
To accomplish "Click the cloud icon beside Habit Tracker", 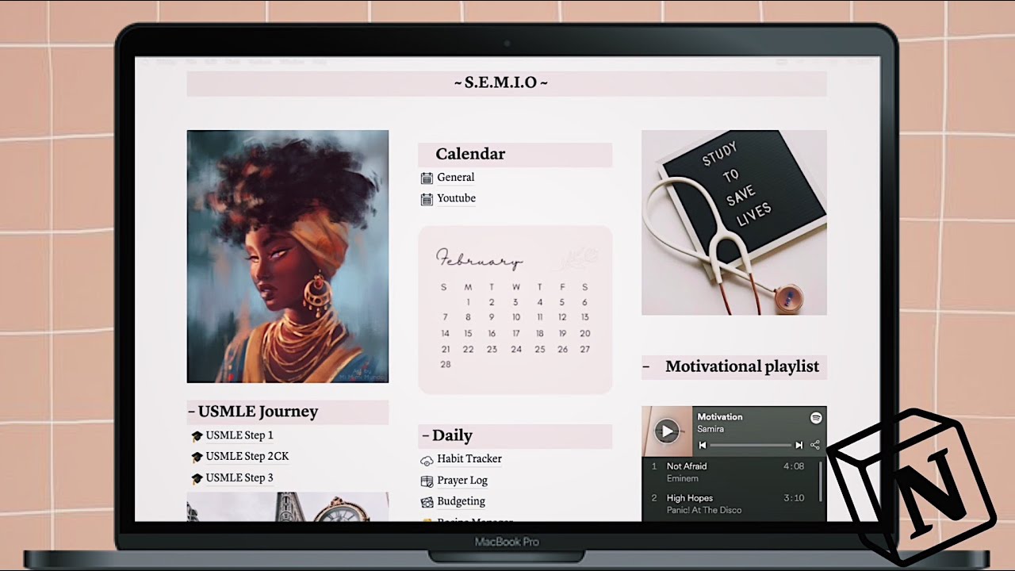I will pos(427,460).
